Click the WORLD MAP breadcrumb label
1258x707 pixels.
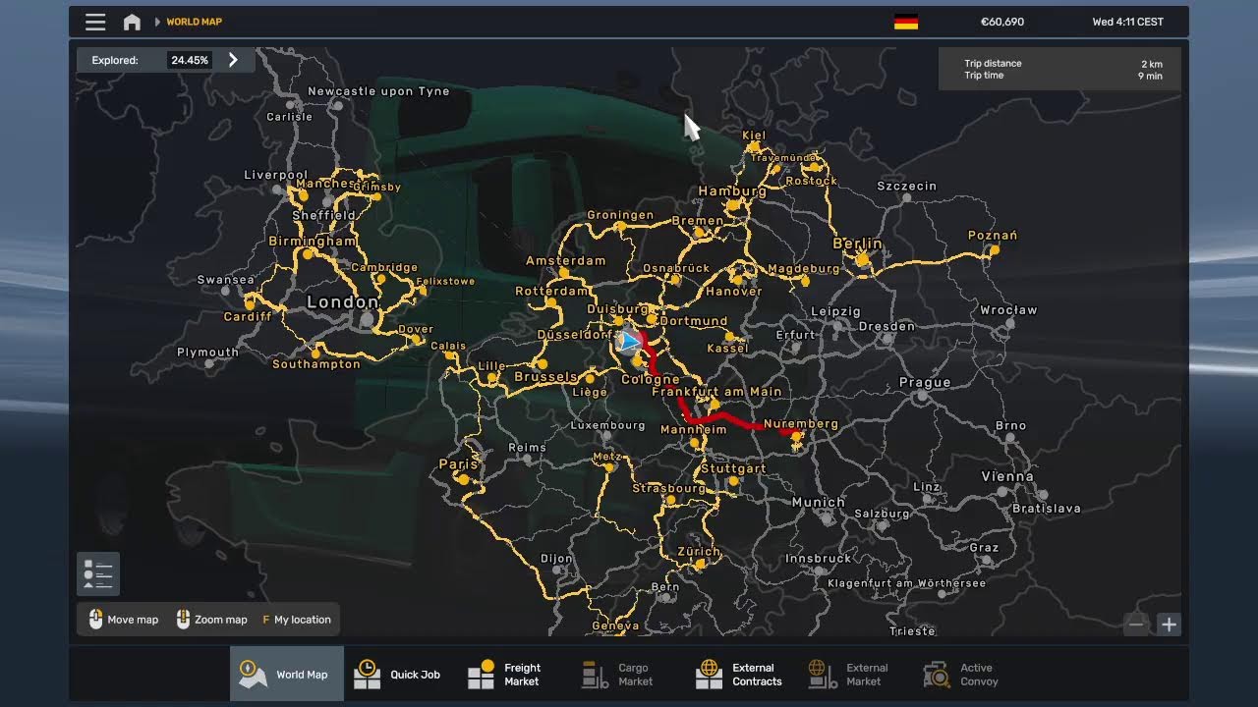pyautogui.click(x=194, y=22)
